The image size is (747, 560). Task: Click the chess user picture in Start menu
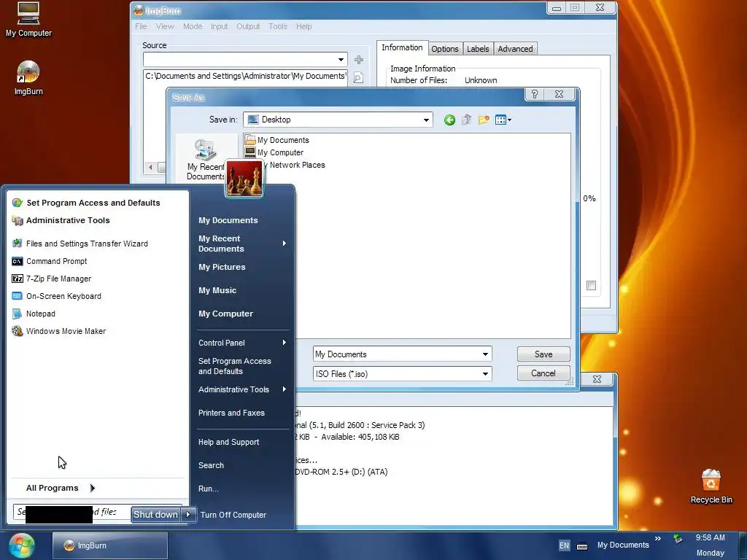[244, 179]
